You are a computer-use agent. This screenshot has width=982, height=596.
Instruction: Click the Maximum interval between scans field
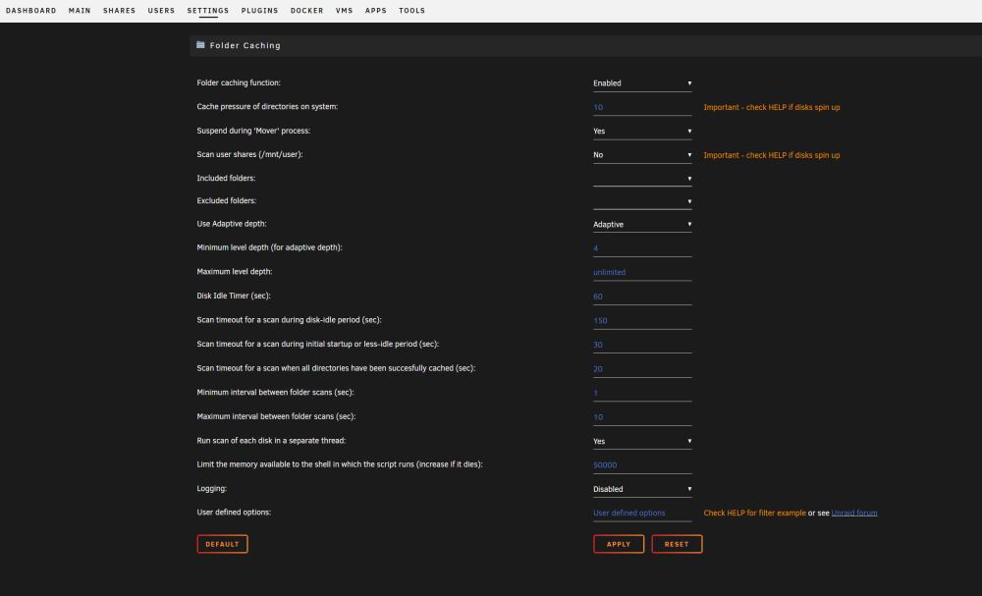click(x=642, y=417)
